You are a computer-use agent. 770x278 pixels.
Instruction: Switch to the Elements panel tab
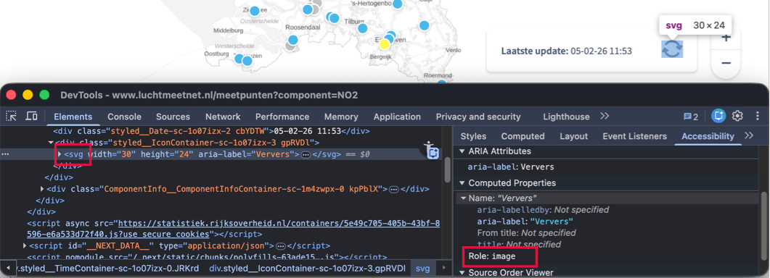point(73,117)
